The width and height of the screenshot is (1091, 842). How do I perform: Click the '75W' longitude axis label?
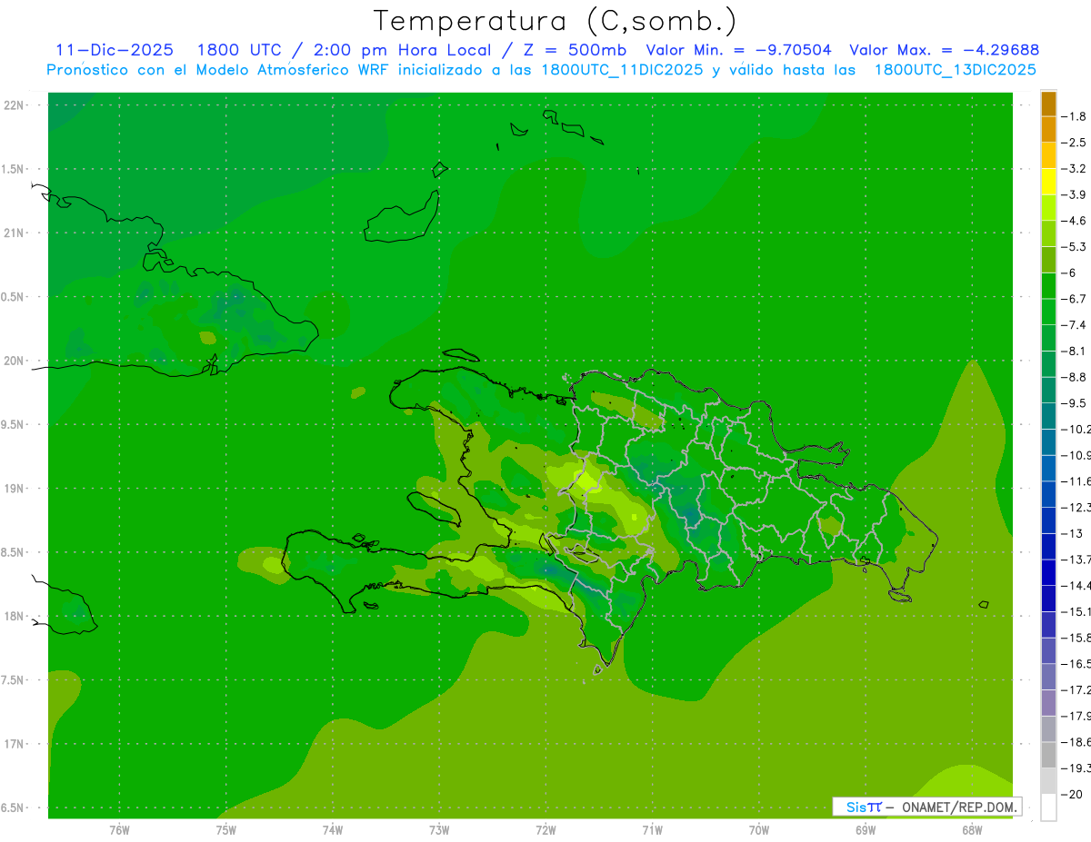[x=226, y=829]
